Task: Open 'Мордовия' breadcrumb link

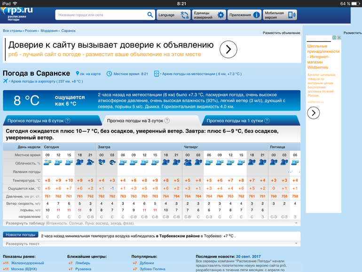Action: tap(48, 31)
